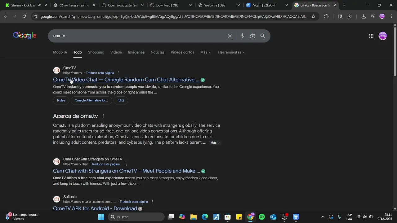This screenshot has height=223, width=397.
Task: Open the Chrome downloads icon
Action: coord(364,16)
